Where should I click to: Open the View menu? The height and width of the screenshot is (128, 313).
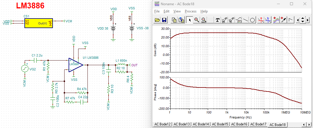pos(177,11)
